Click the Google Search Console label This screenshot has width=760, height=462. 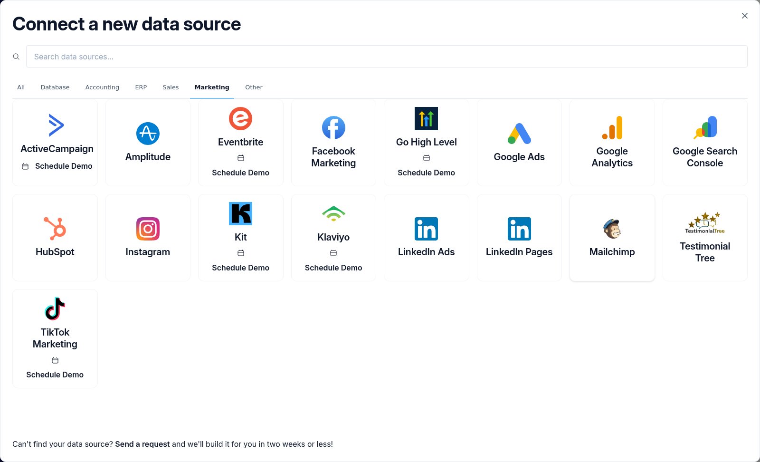point(705,157)
